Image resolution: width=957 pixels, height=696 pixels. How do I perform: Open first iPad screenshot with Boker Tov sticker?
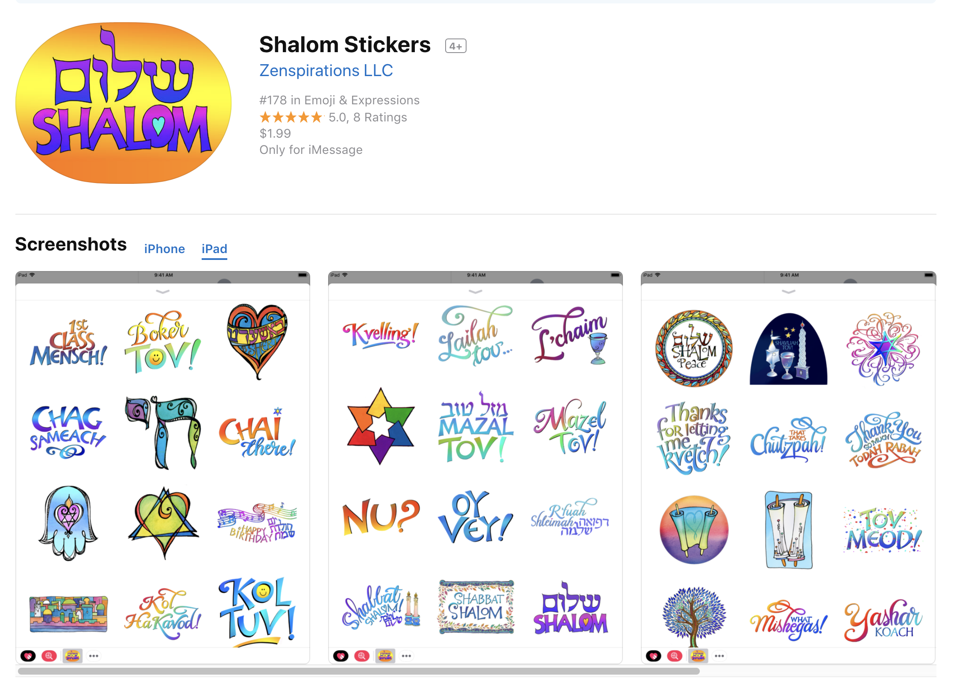click(x=163, y=467)
